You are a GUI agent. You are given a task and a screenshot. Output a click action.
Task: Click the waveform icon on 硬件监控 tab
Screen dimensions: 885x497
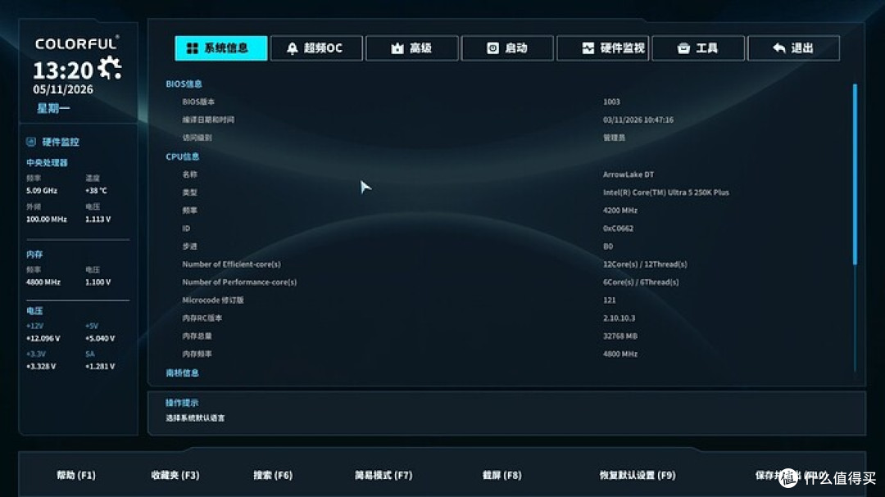tap(588, 48)
